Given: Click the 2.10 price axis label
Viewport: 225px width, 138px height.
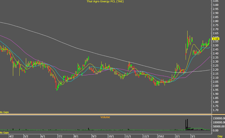Looking at the screenshot, I should tap(216, 78).
